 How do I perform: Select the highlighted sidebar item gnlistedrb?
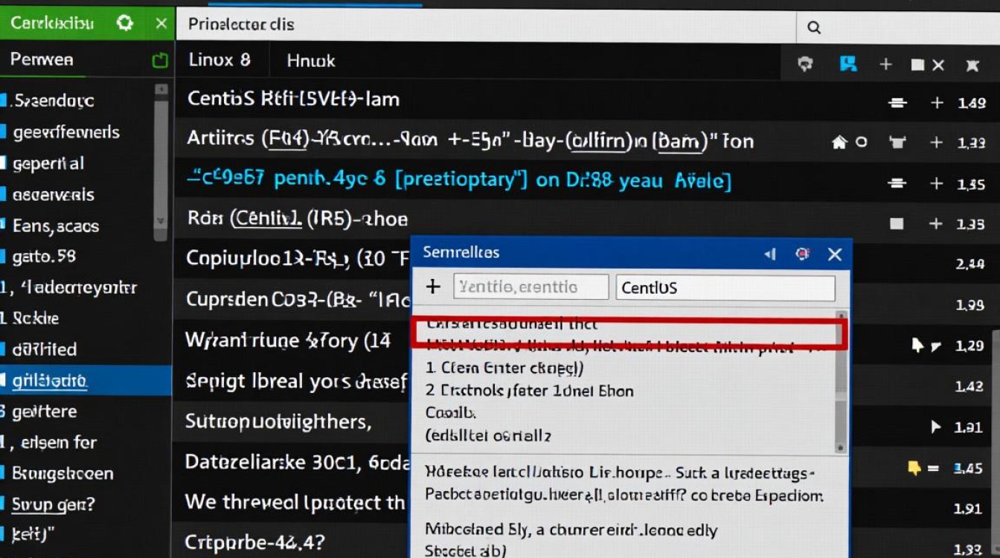[50, 381]
